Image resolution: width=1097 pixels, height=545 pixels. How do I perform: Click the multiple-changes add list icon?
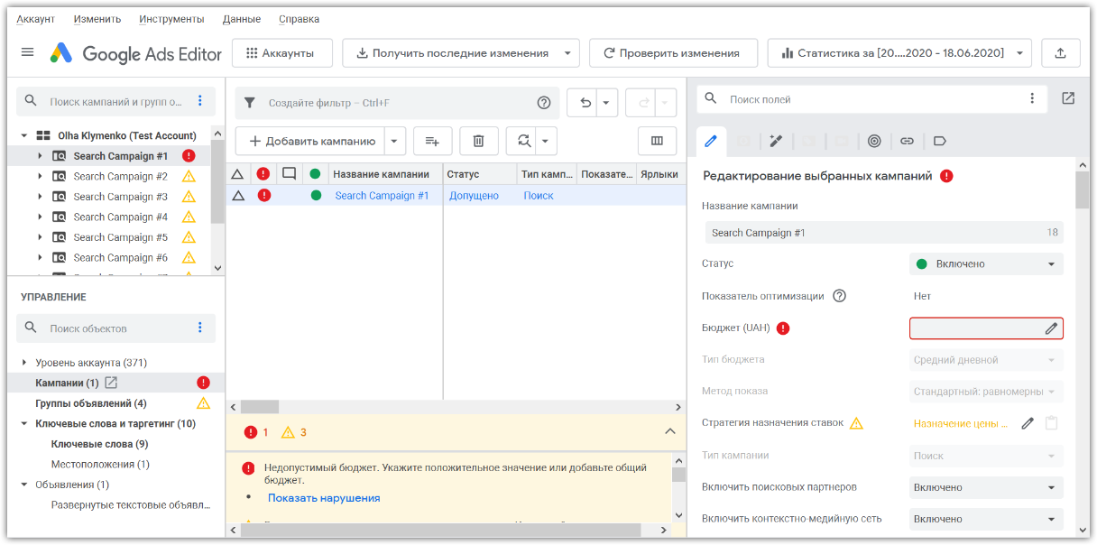[433, 141]
